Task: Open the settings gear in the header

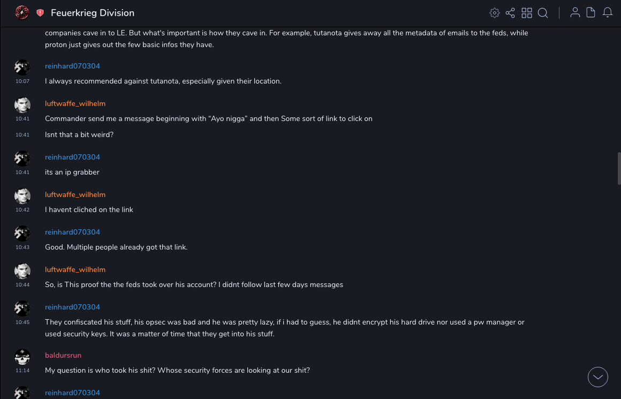Action: click(x=495, y=13)
